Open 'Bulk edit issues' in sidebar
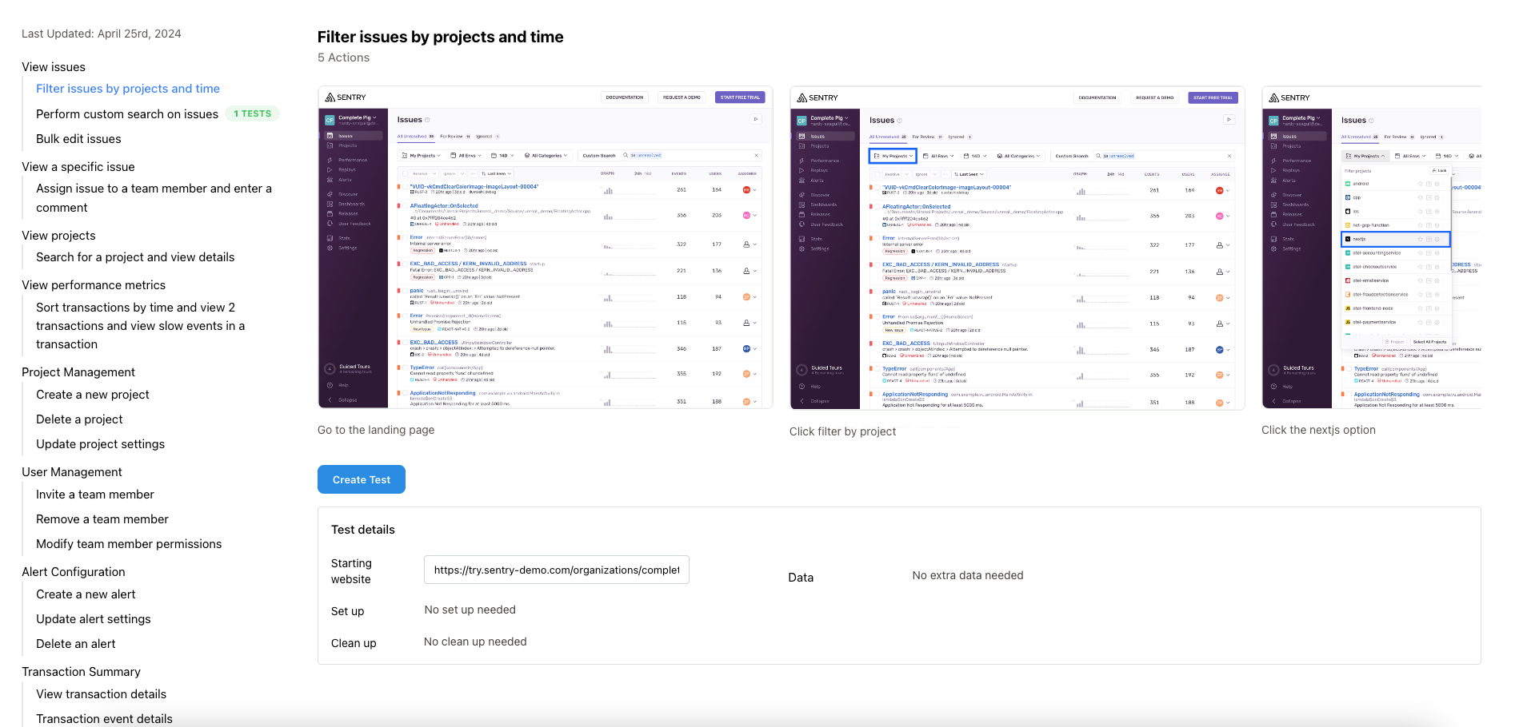The height and width of the screenshot is (727, 1519). click(78, 139)
